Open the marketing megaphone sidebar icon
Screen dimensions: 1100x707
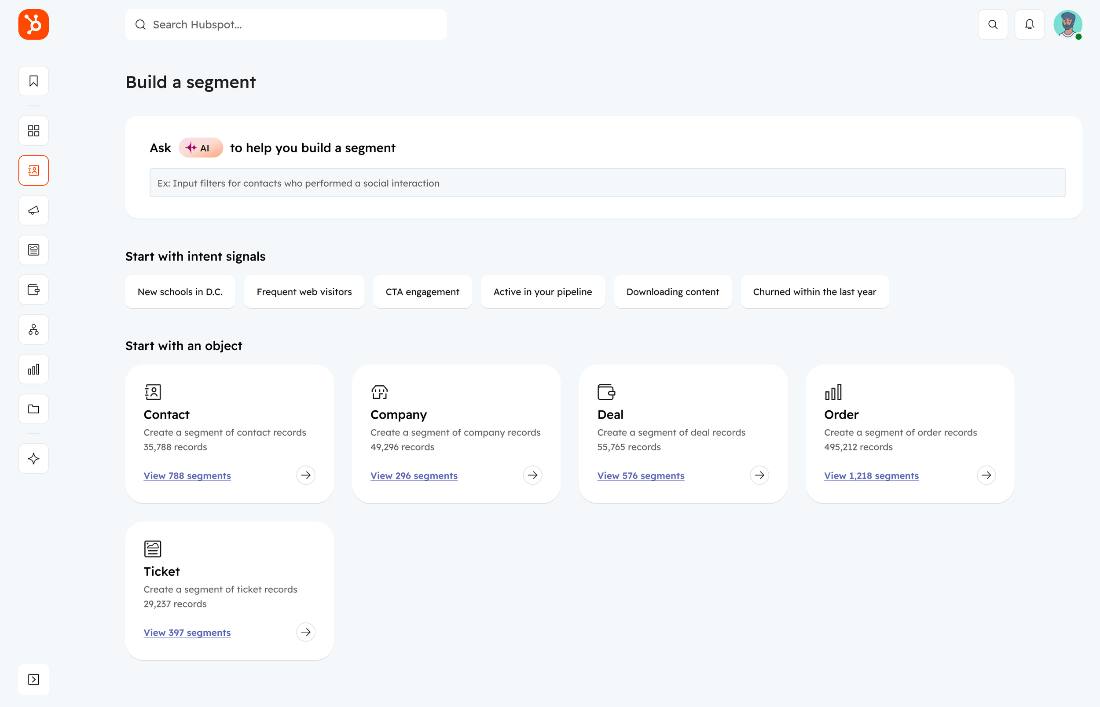(x=33, y=210)
